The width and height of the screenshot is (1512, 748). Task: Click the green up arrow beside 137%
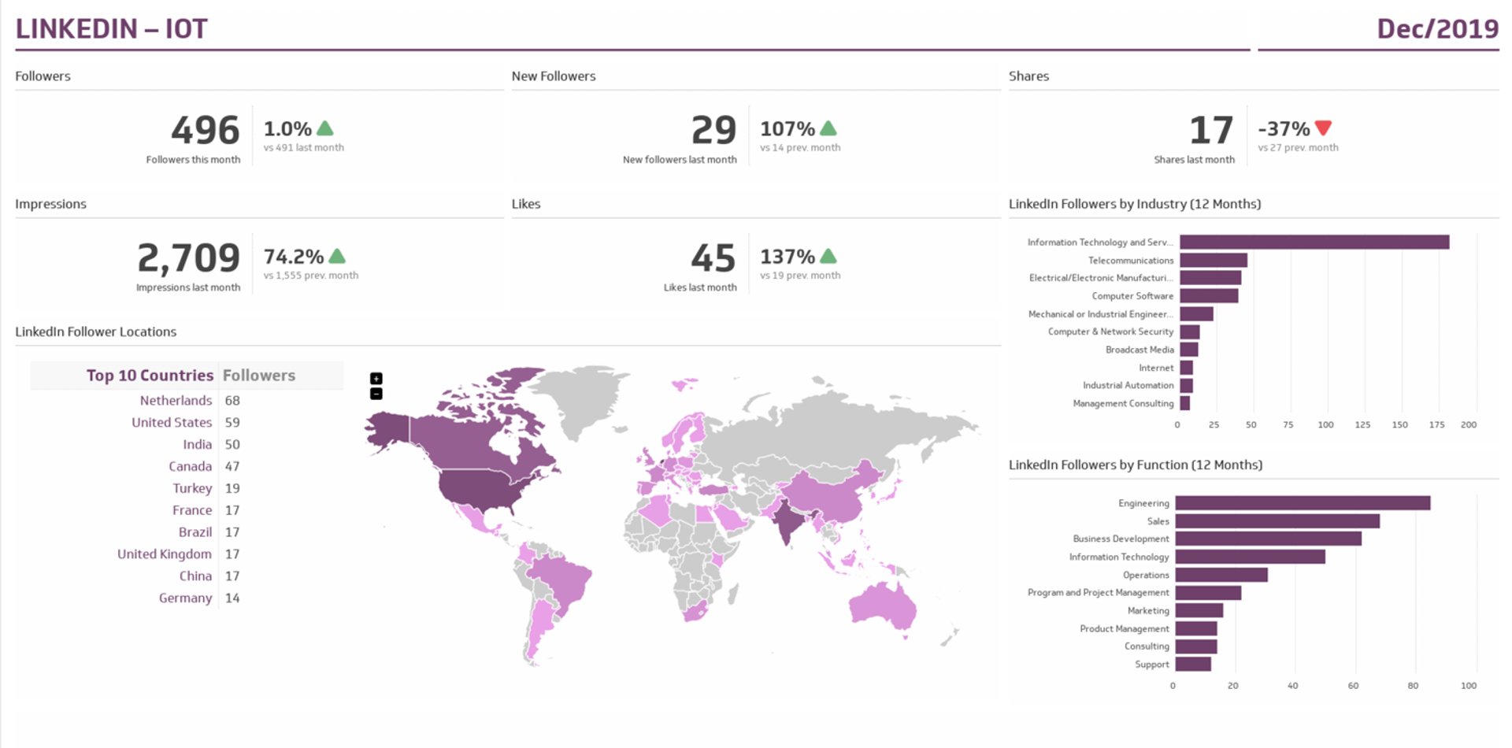[x=828, y=256]
